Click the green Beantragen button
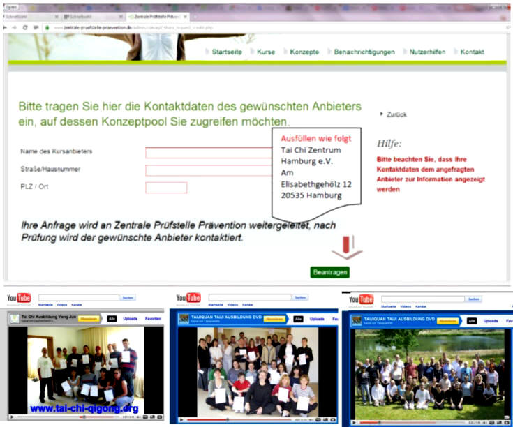513x427 pixels. click(x=329, y=272)
